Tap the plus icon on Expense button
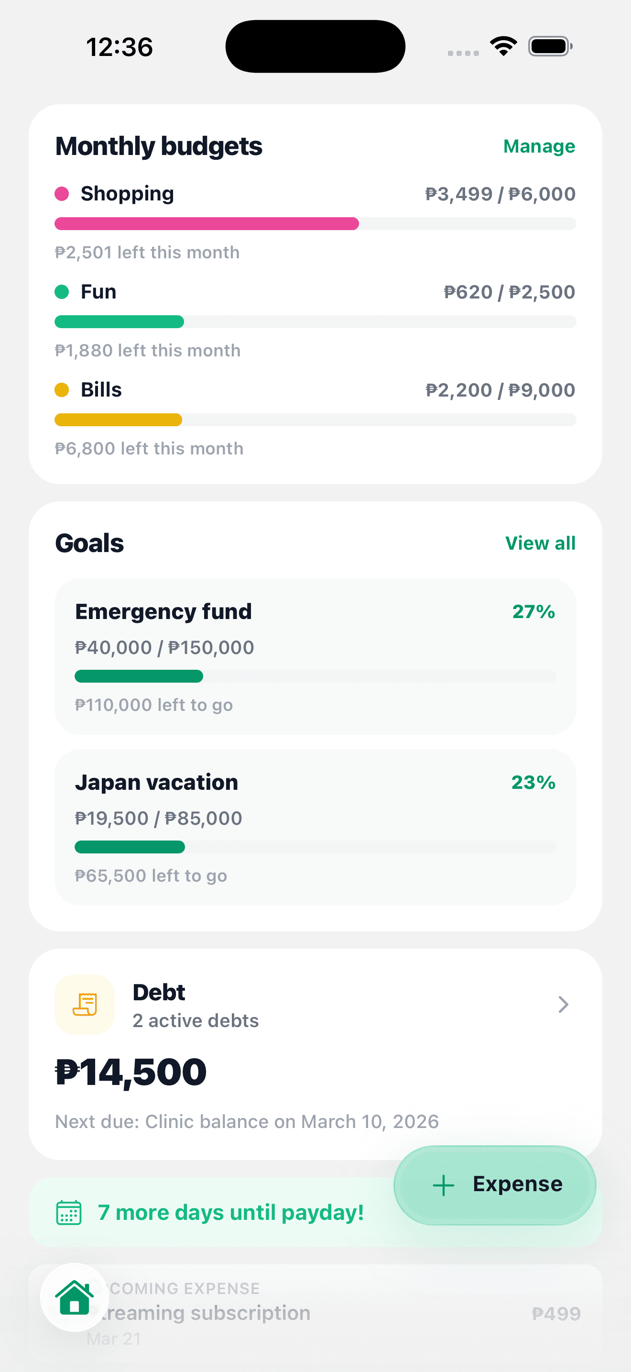This screenshot has height=1372, width=631. (x=443, y=1185)
